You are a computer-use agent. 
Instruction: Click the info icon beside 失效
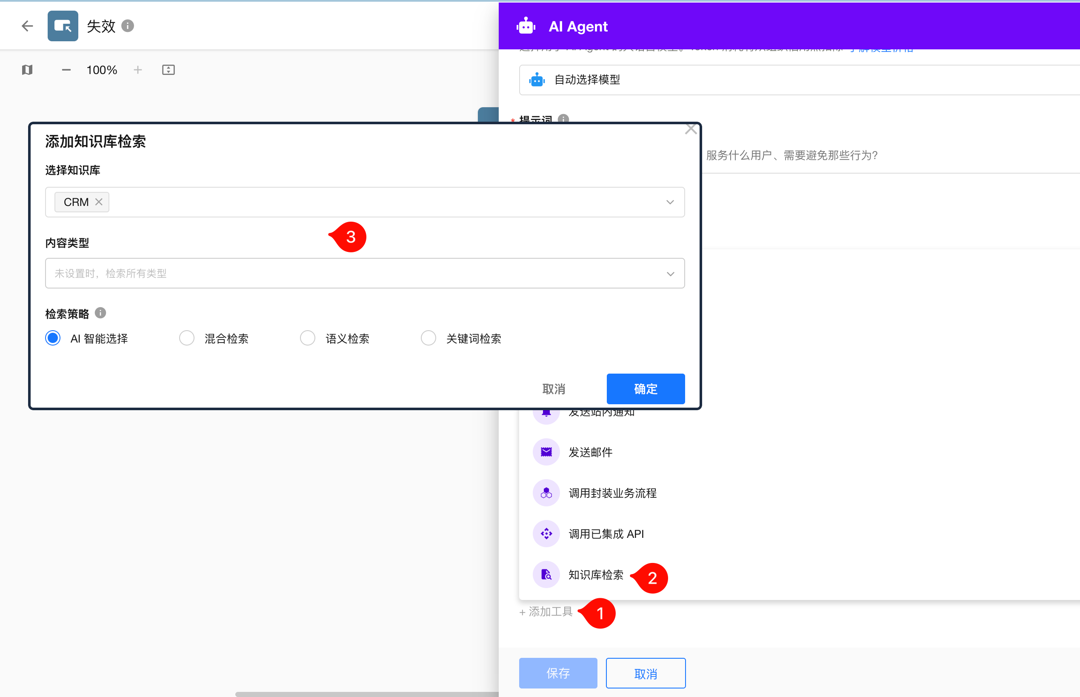[x=128, y=26]
